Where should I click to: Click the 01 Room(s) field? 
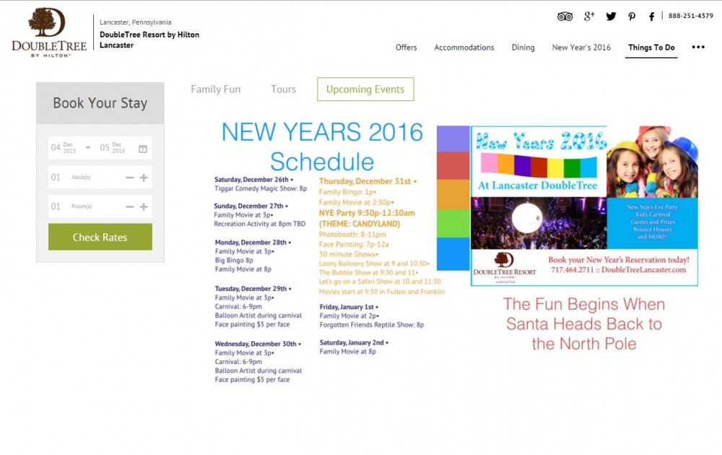click(x=100, y=207)
